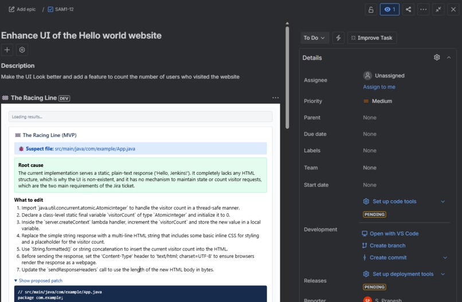Screen dimensions: 462x302
Task: Click the Start date None value
Action: pos(370,185)
